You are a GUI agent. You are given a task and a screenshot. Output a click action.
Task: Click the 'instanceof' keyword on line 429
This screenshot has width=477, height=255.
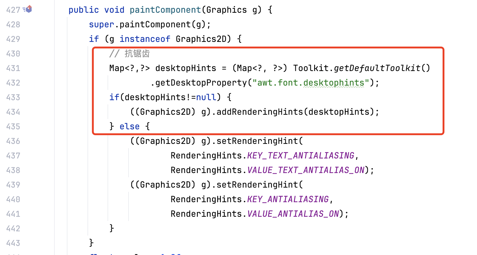145,39
